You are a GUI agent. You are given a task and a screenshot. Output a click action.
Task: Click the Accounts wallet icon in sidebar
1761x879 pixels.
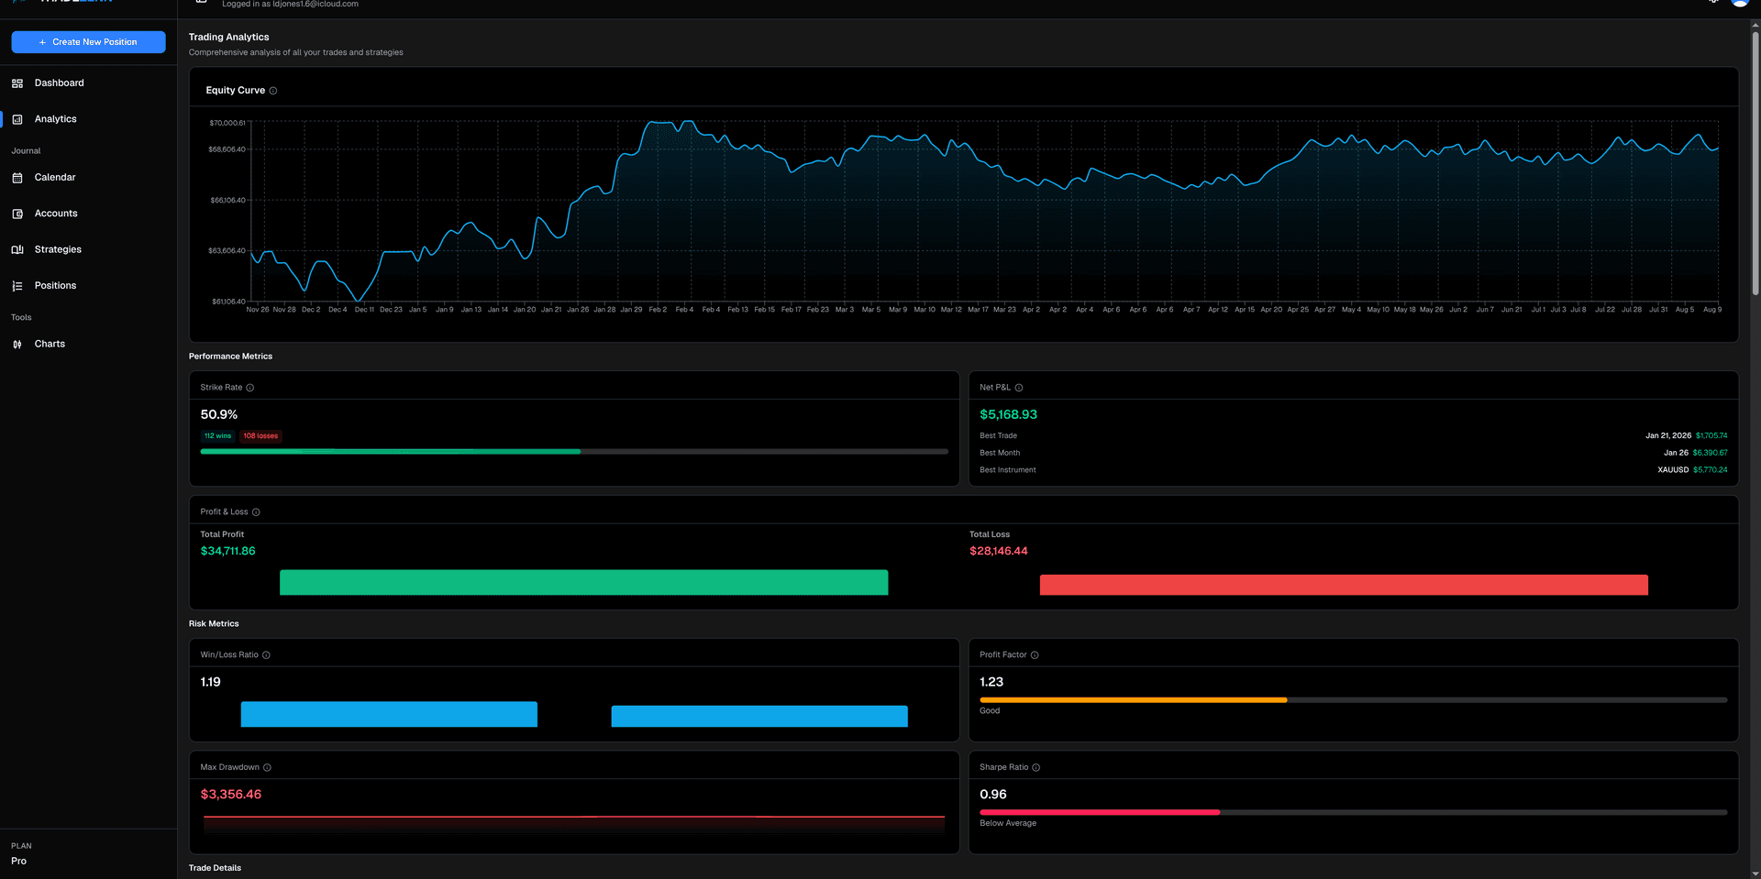pos(17,214)
